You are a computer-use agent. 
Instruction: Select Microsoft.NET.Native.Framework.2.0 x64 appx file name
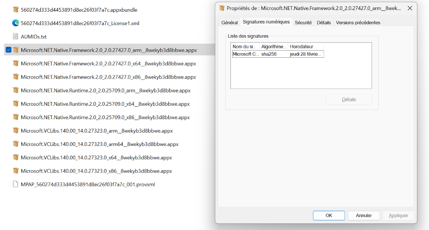pyautogui.click(x=109, y=64)
